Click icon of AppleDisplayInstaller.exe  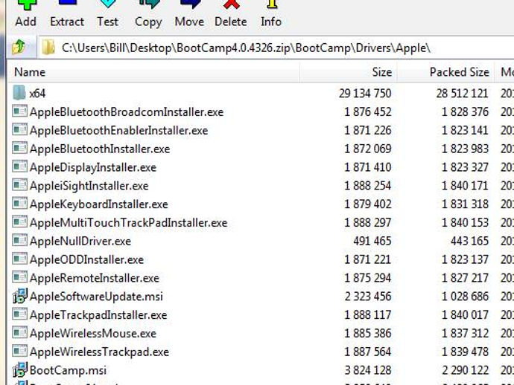coord(19,166)
